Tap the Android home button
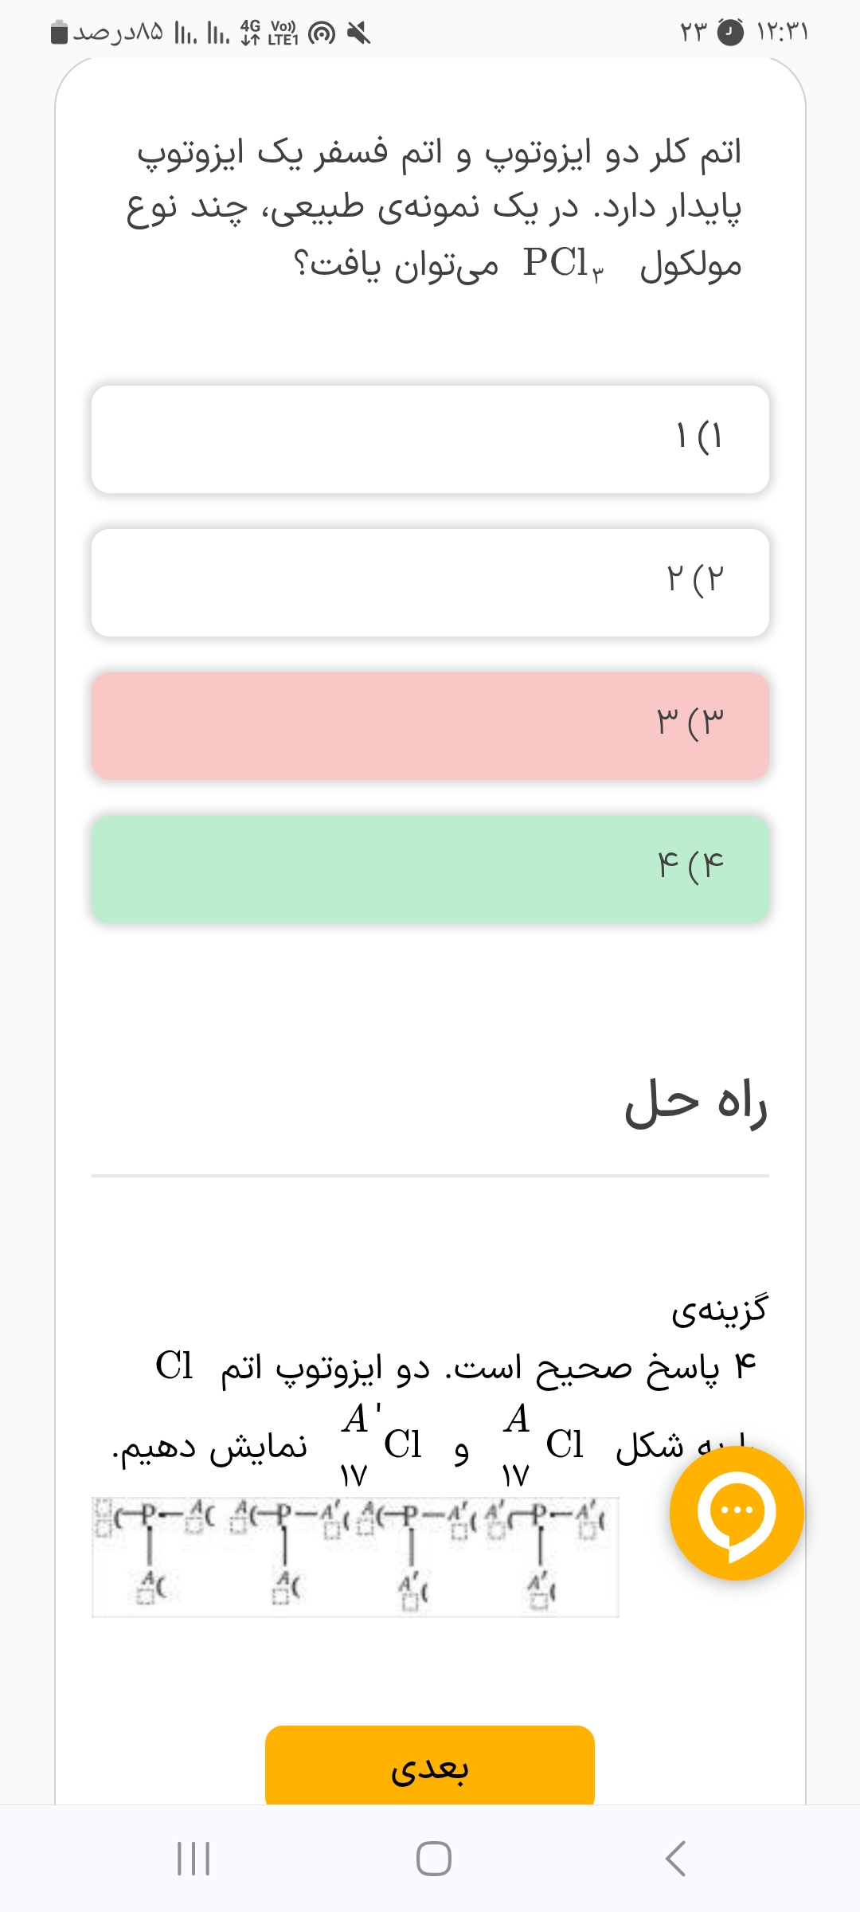The width and height of the screenshot is (860, 1912). (434, 1859)
